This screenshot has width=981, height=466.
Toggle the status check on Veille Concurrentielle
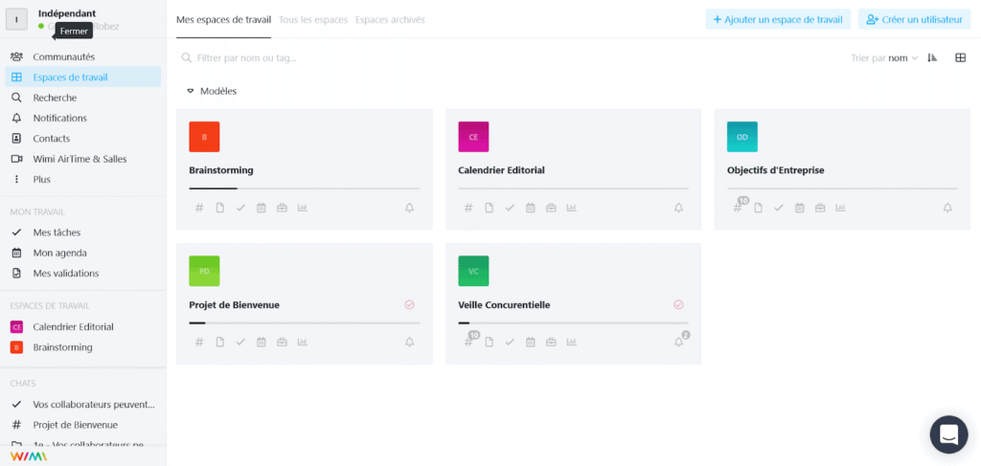coord(678,305)
